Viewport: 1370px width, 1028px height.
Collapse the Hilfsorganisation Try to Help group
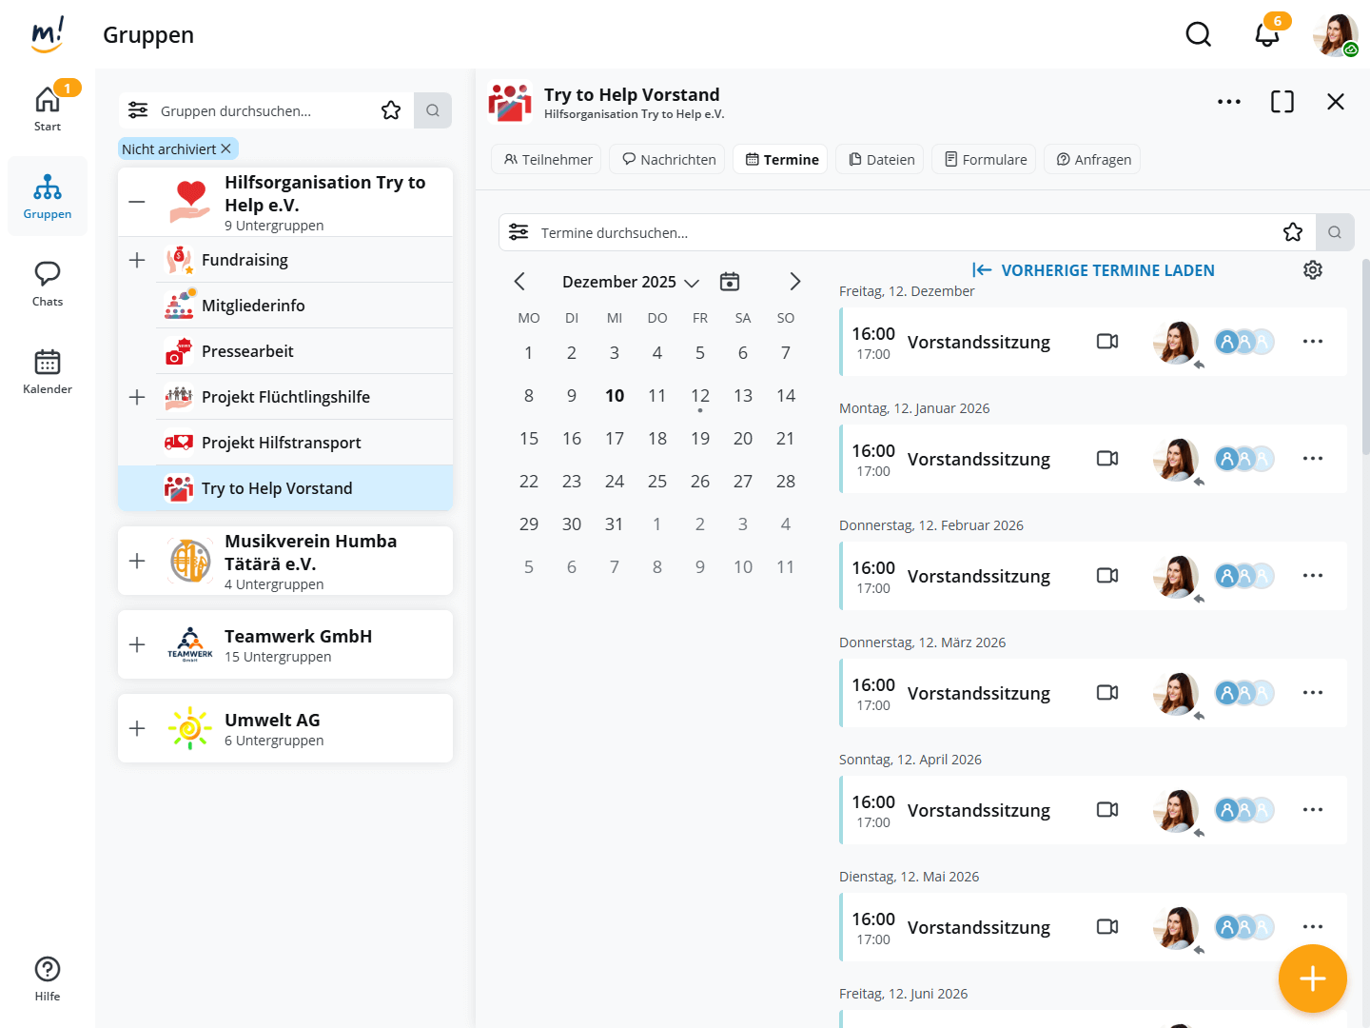pyautogui.click(x=137, y=202)
